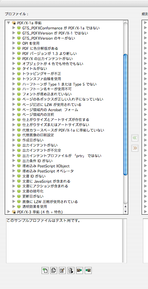
Task: Click the green dot beside 代替画像の印刷設定
Action: coord(19,135)
